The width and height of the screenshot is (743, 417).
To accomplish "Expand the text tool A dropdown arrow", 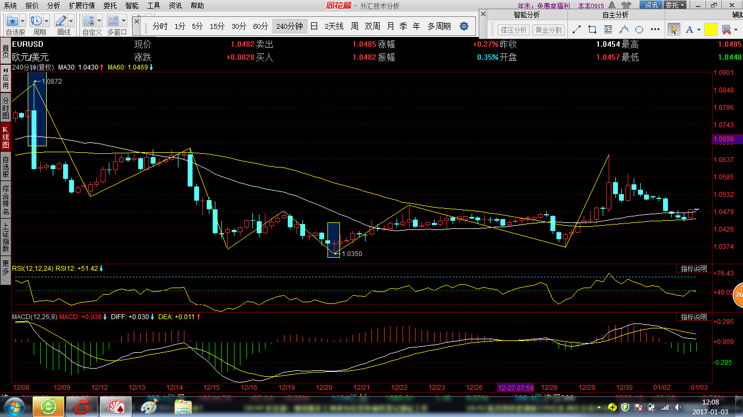I will pos(698,30).
